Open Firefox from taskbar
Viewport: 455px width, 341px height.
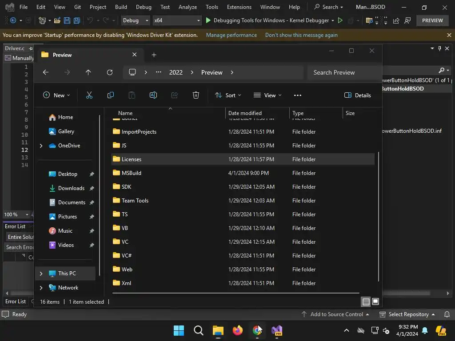(238, 330)
